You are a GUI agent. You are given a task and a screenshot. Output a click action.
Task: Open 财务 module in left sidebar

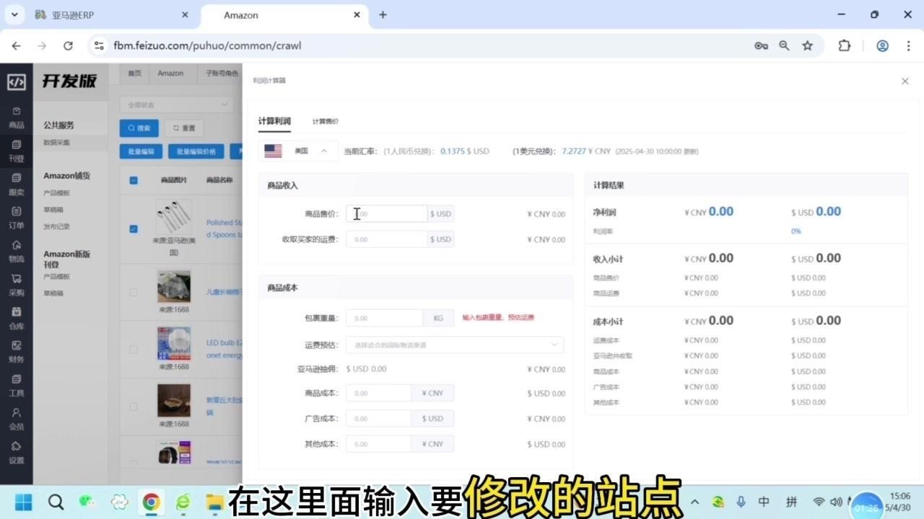pos(16,352)
